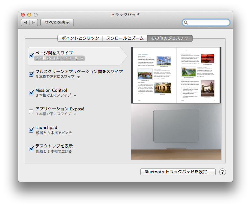
Task: Open help with the question mark button
Action: tap(222, 172)
